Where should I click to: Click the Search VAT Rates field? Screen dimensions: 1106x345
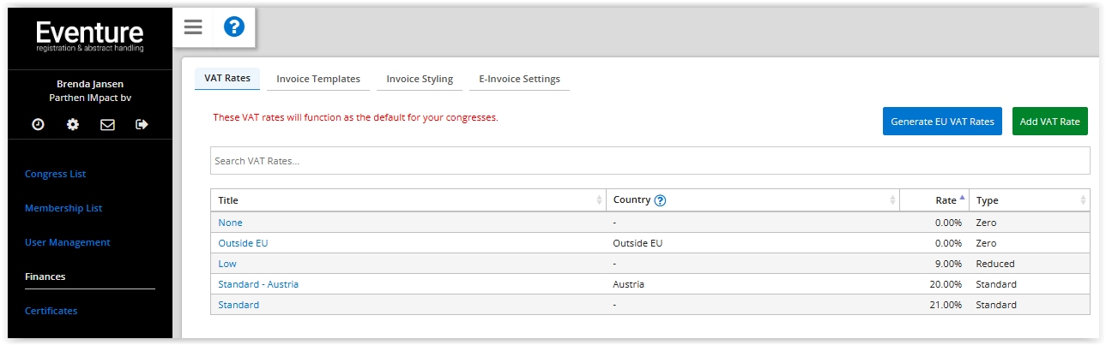pos(650,161)
